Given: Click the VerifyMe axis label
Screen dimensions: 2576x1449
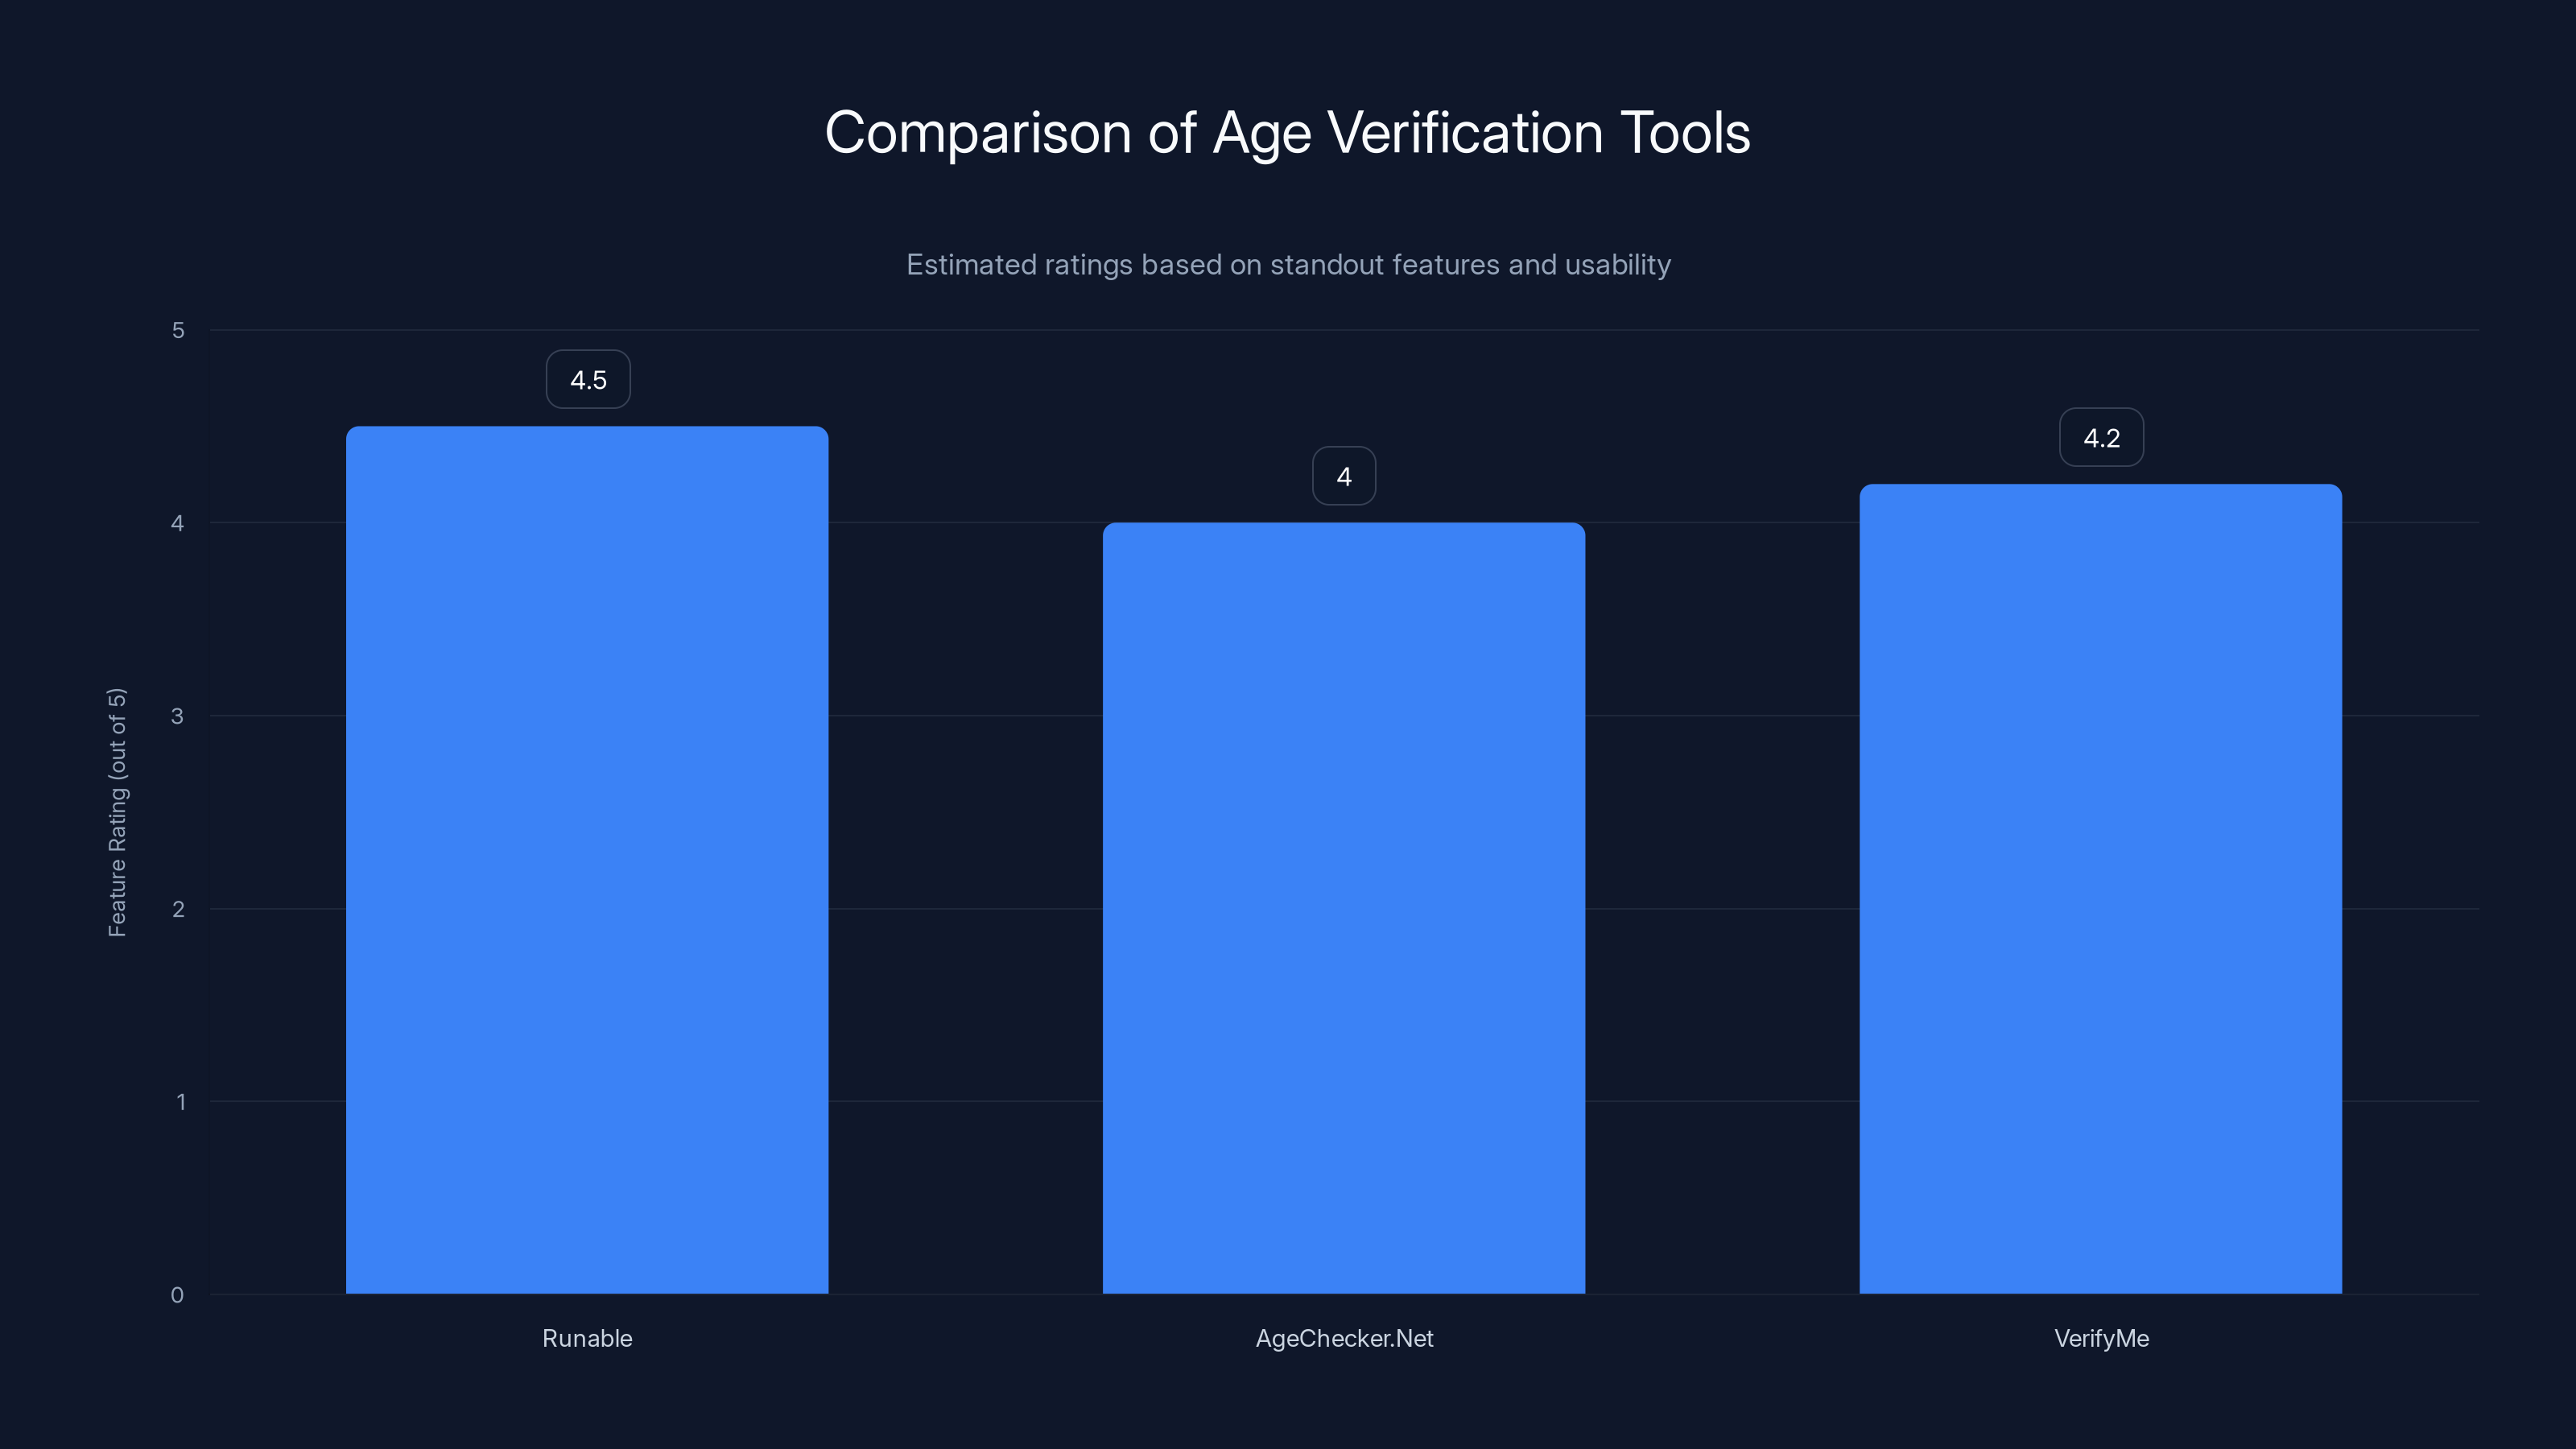Looking at the screenshot, I should click(x=2100, y=1338).
